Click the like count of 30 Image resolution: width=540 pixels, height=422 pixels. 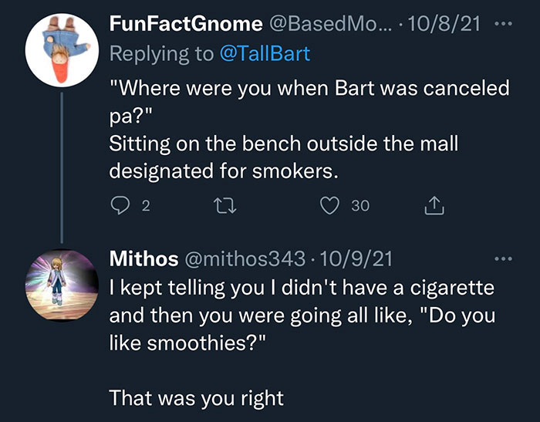coord(359,206)
